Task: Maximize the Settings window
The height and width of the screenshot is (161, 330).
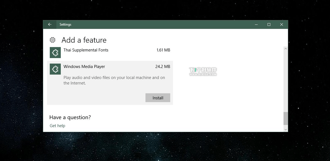Action: point(269,24)
